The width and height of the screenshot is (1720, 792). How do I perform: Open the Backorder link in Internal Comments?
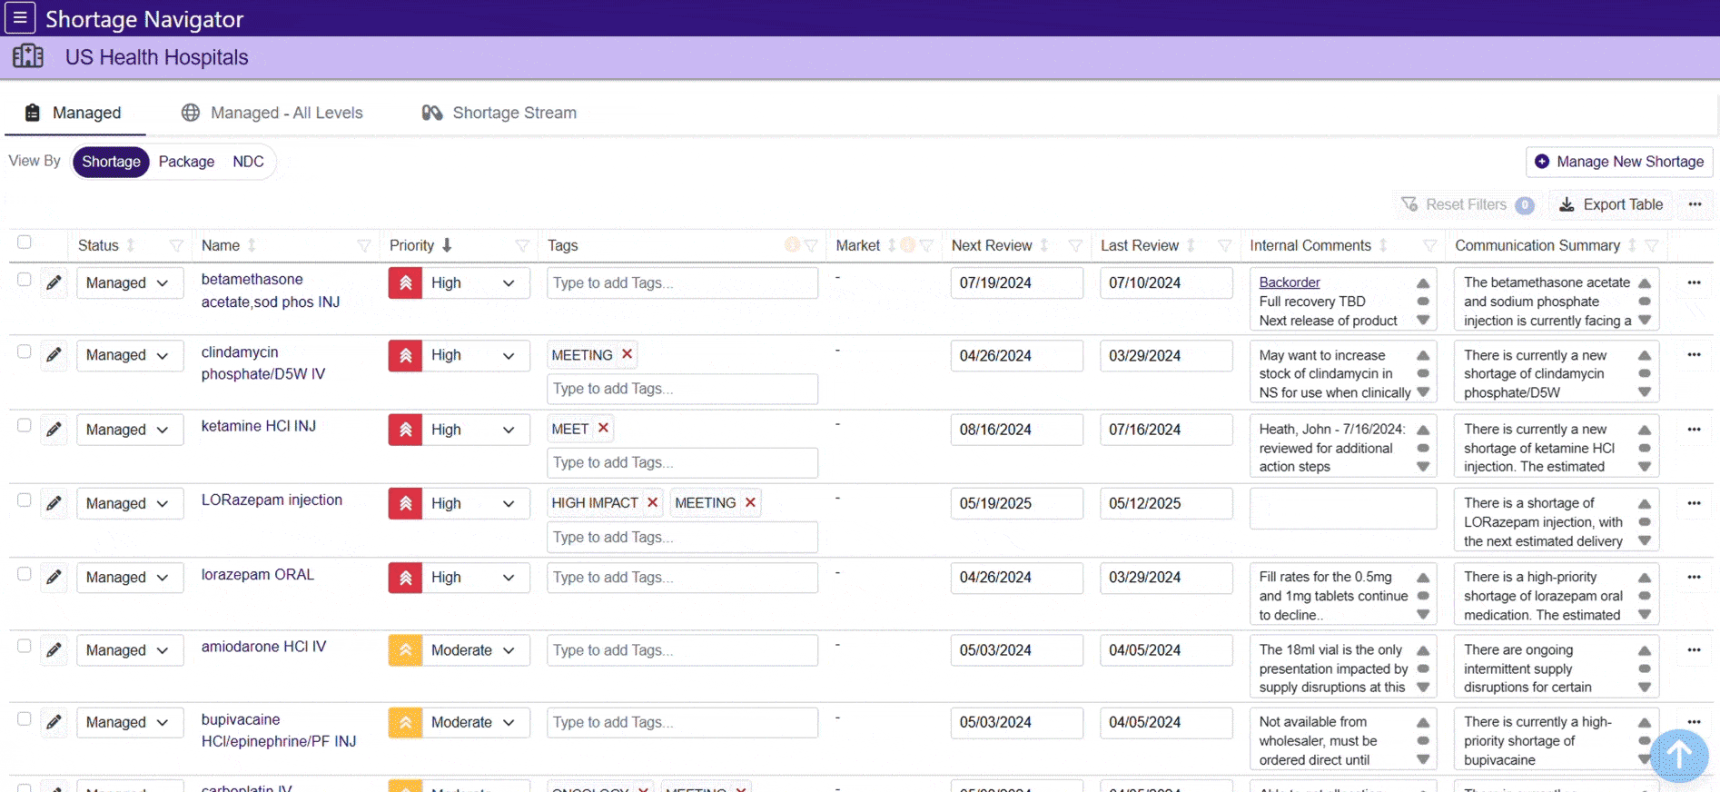[1289, 282]
